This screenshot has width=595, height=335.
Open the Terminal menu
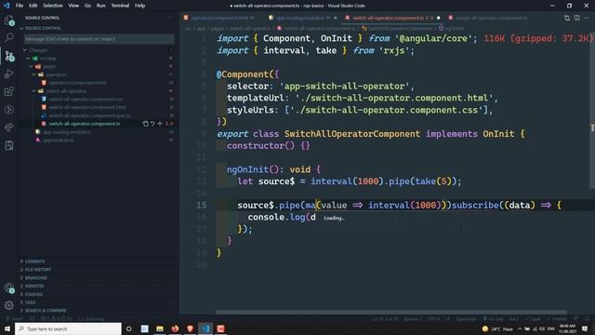coord(120,6)
